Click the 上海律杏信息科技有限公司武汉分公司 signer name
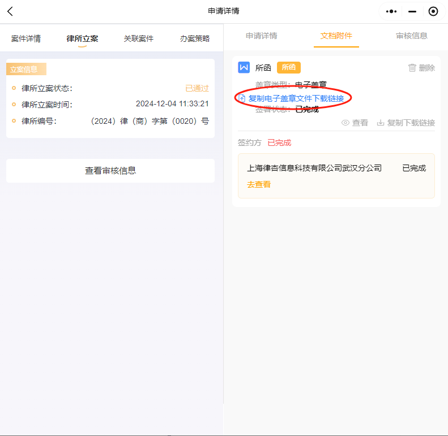 pyautogui.click(x=315, y=168)
